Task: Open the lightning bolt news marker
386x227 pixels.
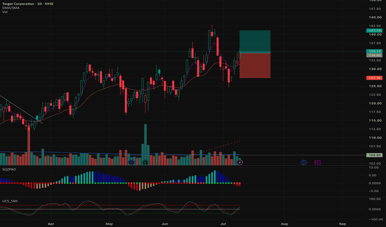Action: 239,163
